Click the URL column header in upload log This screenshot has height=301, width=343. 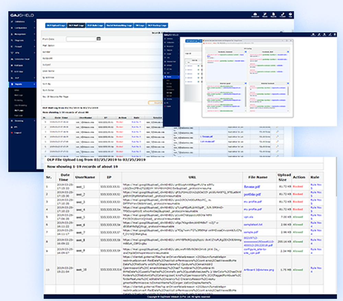point(192,177)
